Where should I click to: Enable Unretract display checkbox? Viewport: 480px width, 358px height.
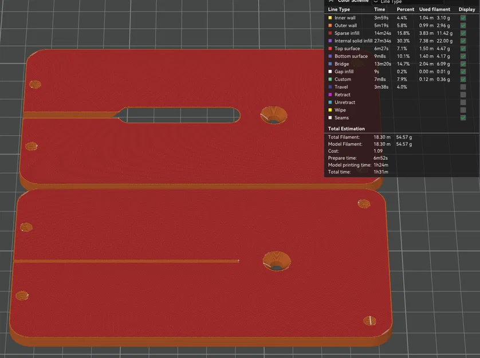[x=463, y=103]
